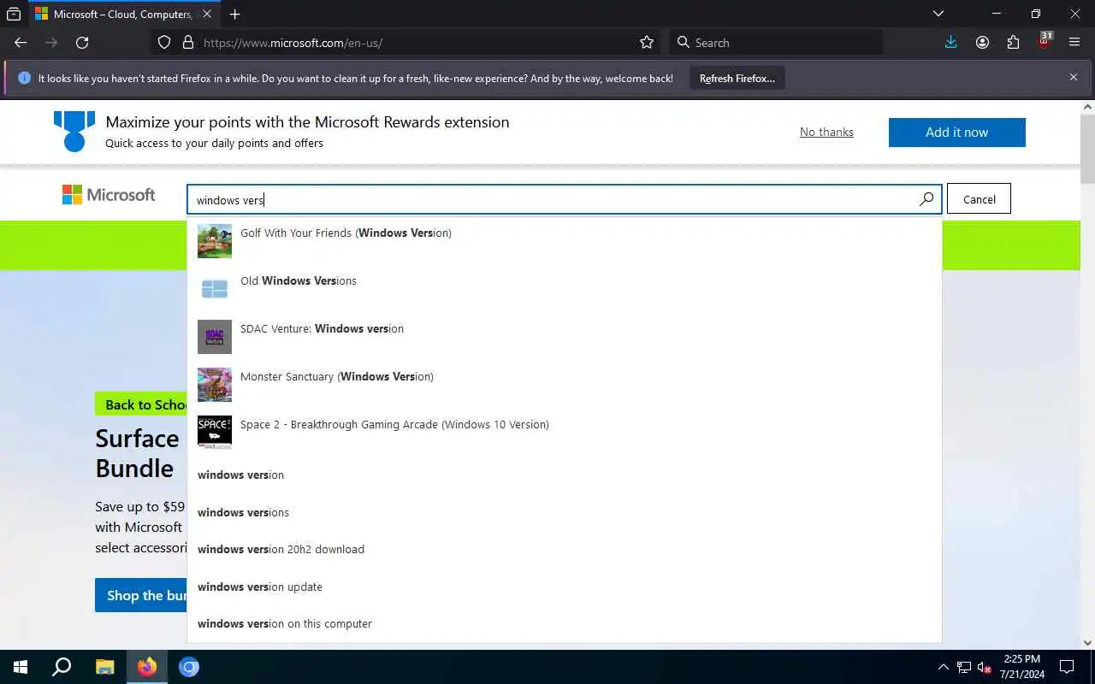Open the Windows notification center
Image resolution: width=1095 pixels, height=684 pixels.
point(1067,667)
